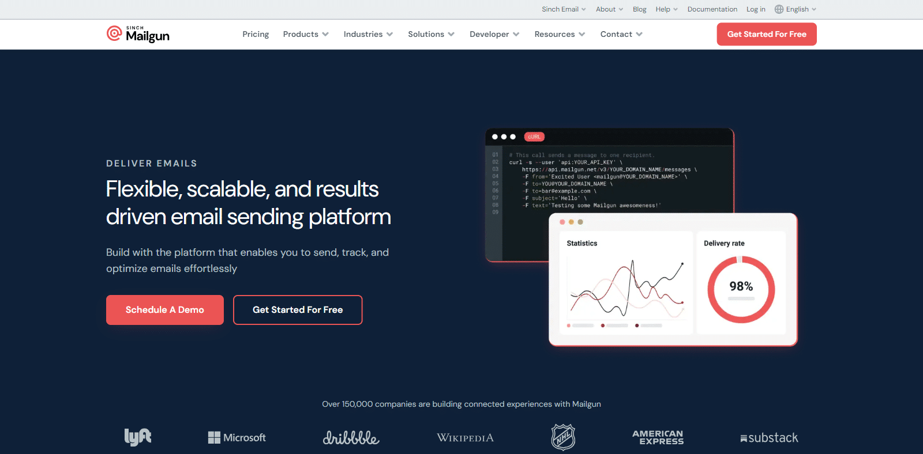Click the Dribbble logo
The width and height of the screenshot is (923, 454).
pos(351,438)
